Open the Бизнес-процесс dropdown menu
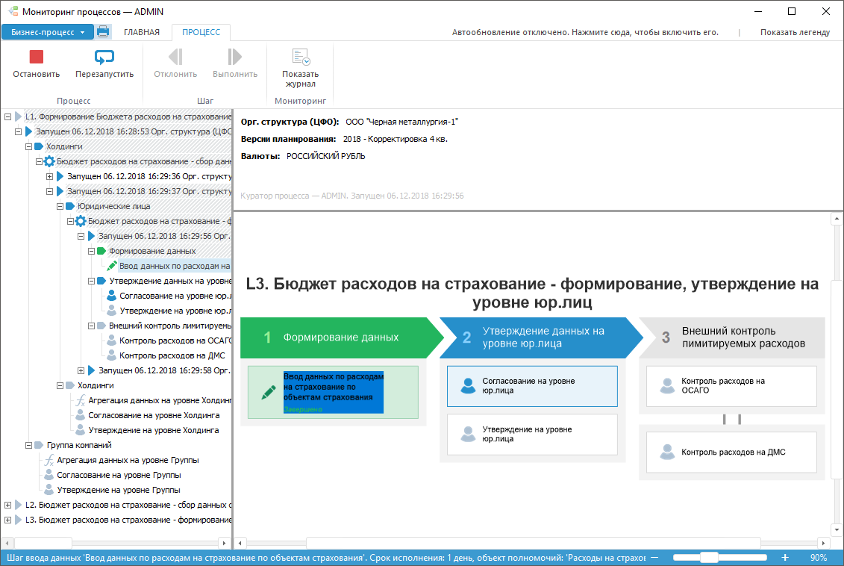The height and width of the screenshot is (566, 844). (47, 32)
